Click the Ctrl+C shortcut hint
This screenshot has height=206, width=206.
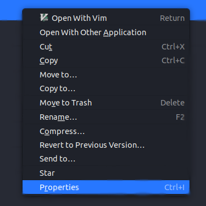[x=173, y=60]
